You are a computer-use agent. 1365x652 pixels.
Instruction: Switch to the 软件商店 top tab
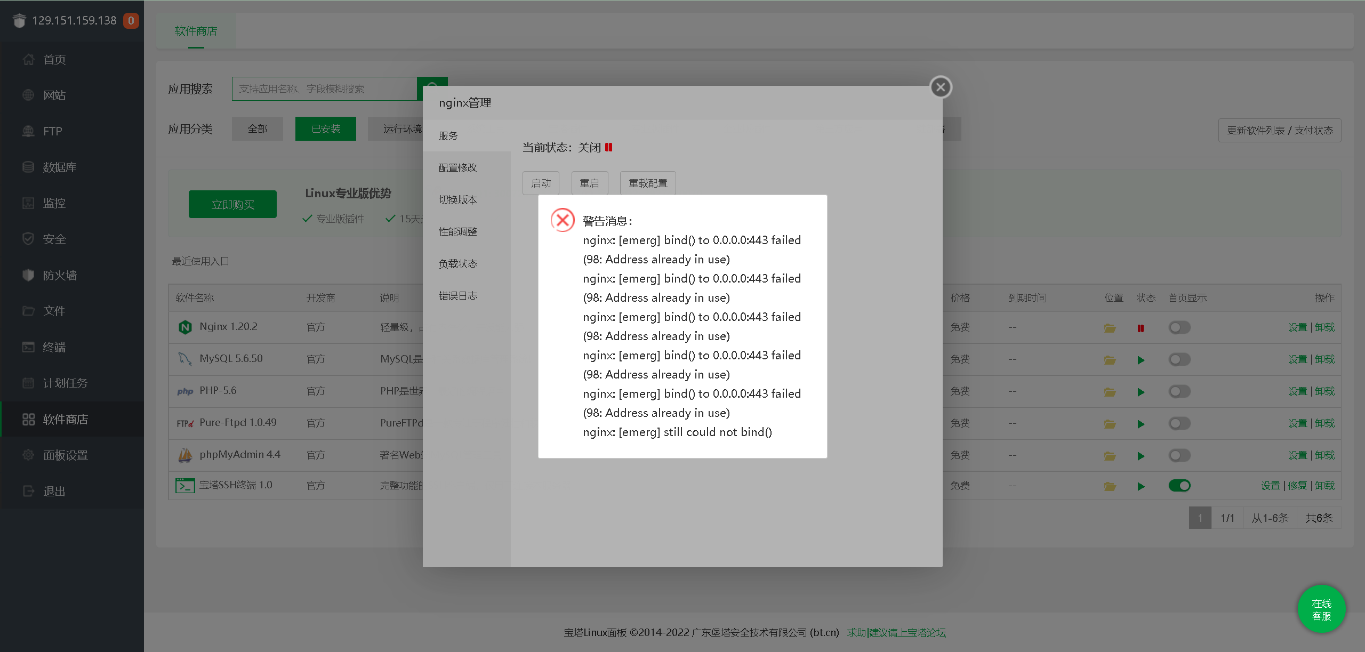click(x=196, y=31)
